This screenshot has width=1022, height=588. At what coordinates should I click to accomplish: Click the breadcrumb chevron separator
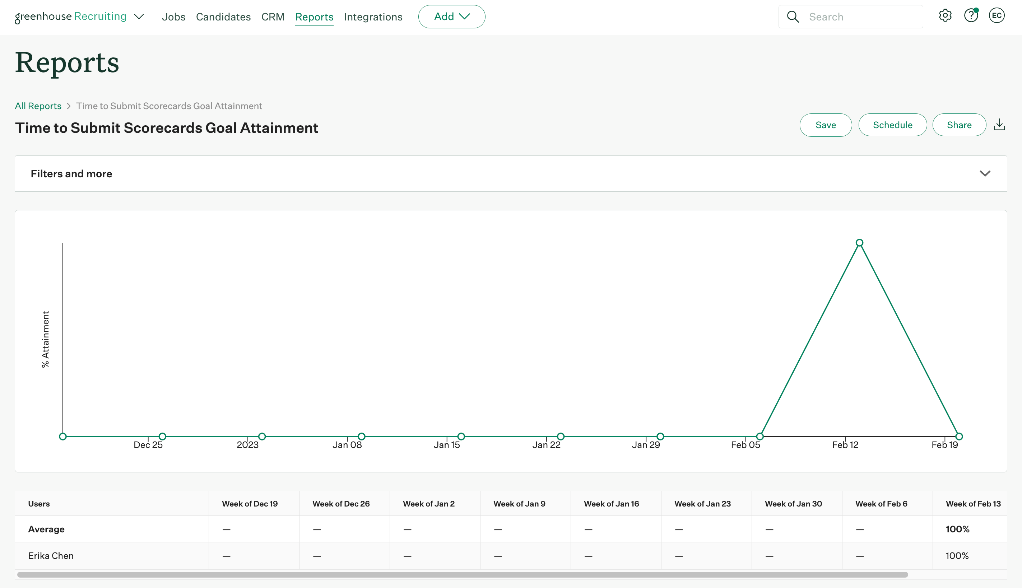pos(69,106)
